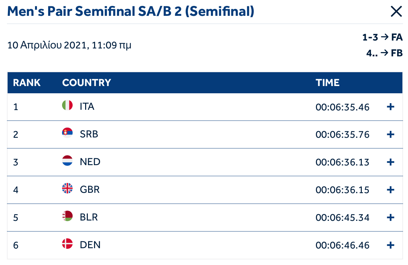Screen dimensions: 408x265
Task: Select the GBR country label
Action: tap(89, 190)
